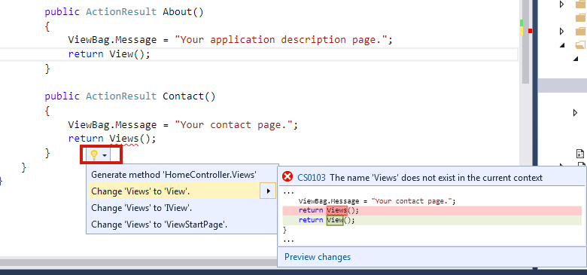Expand the submenu arrow of the highlighted fix

(268, 191)
